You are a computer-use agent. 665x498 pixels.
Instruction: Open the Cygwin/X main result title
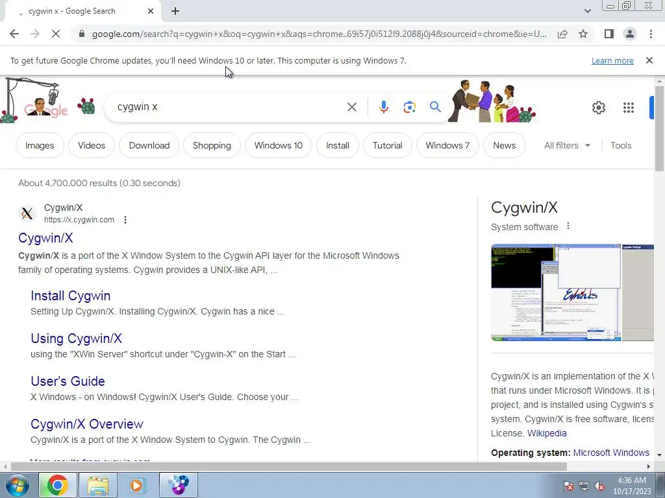(x=45, y=238)
